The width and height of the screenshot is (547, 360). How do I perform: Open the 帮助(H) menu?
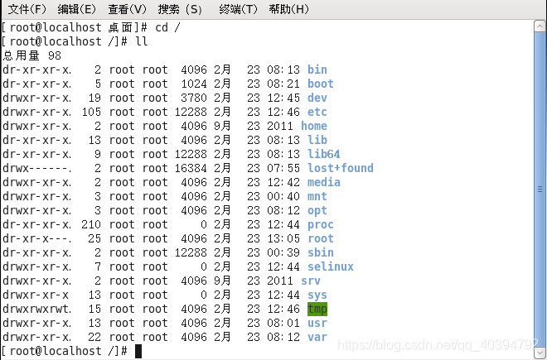click(x=289, y=9)
